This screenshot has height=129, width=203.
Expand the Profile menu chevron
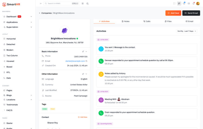[31, 128]
